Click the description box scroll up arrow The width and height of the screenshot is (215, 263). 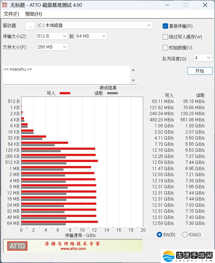(x=133, y=70)
